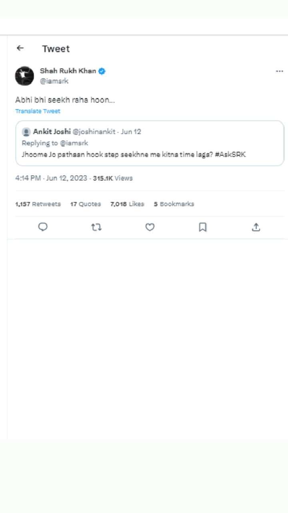
Task: Click the share upload icon
Action: pyautogui.click(x=256, y=227)
